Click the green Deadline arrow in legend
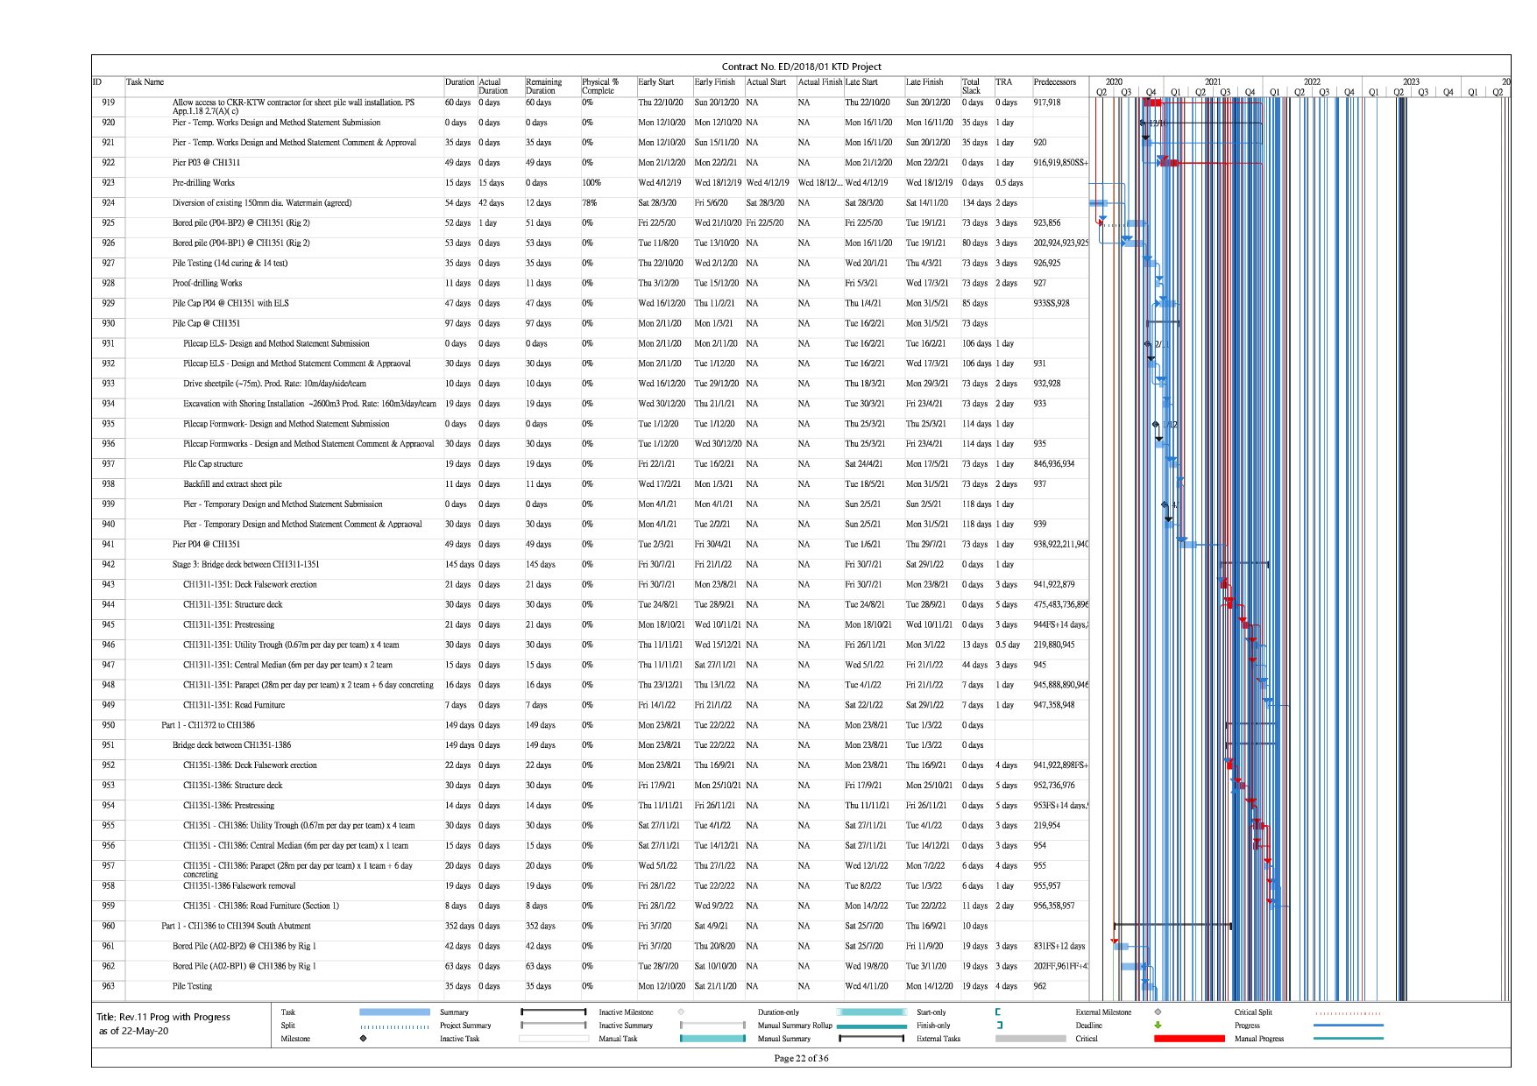 click(1158, 1026)
